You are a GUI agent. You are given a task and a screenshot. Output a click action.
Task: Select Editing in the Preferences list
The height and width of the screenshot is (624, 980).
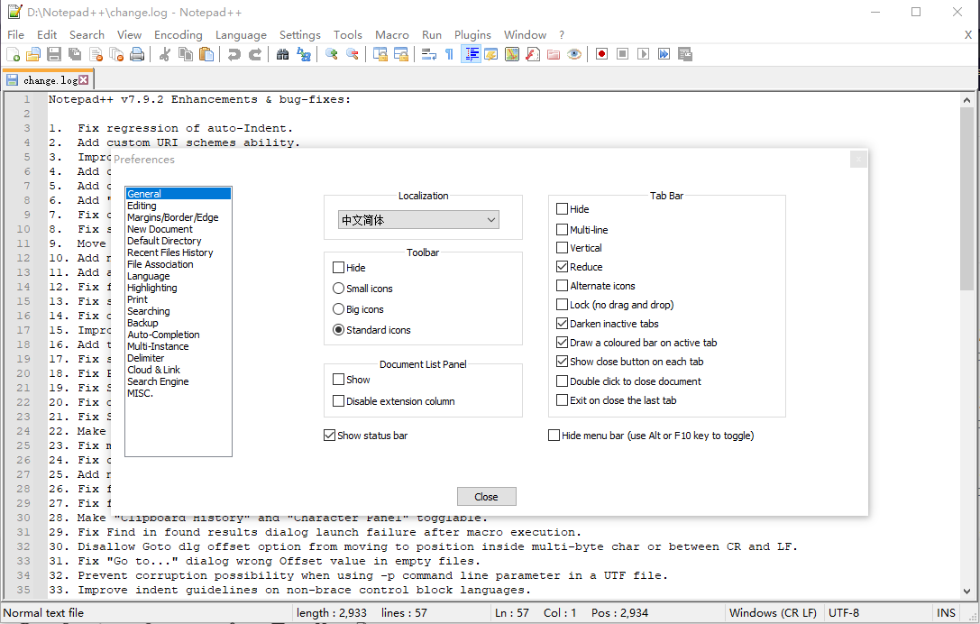[142, 206]
